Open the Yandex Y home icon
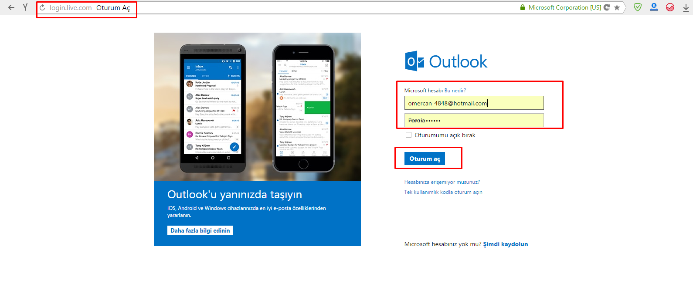 [x=25, y=7]
